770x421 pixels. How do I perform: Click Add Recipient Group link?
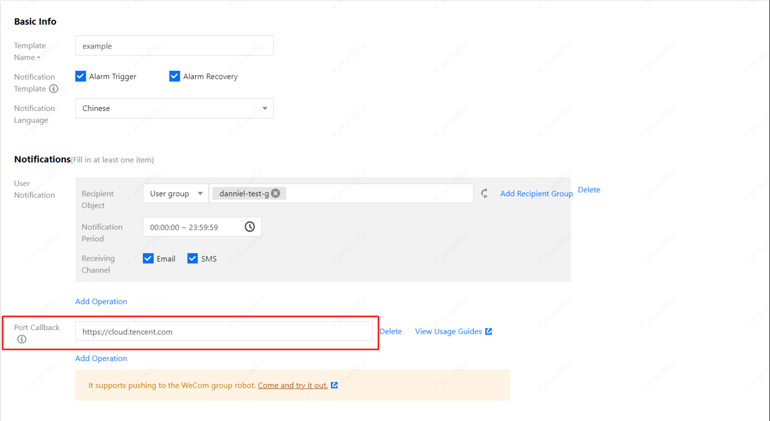click(536, 194)
